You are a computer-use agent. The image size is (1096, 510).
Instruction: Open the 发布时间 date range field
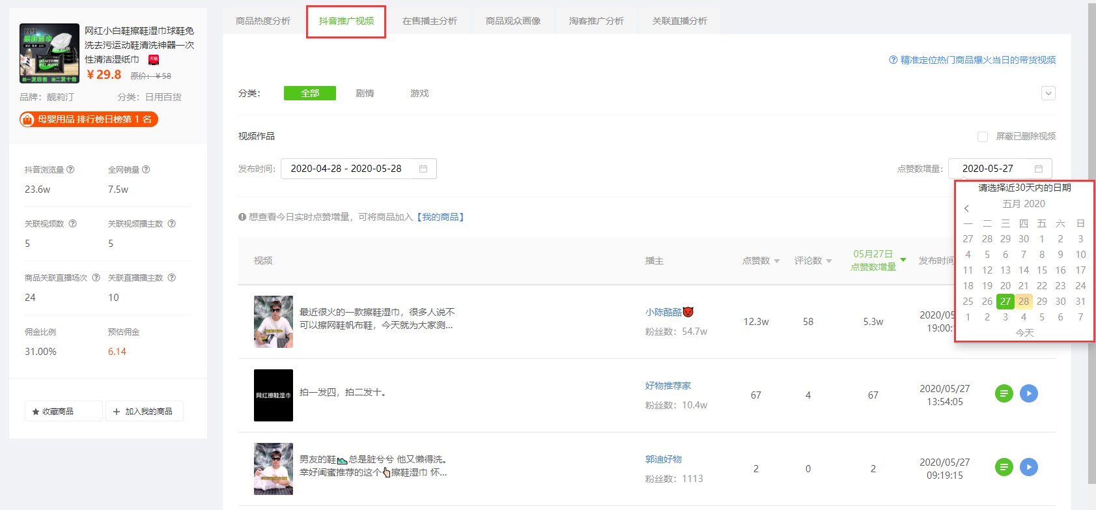click(x=359, y=169)
